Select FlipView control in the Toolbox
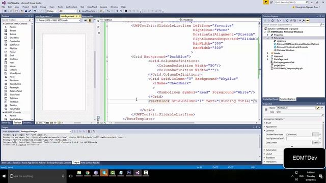Image resolution: width=326 pixels, height=183 pixels. pos(13,48)
